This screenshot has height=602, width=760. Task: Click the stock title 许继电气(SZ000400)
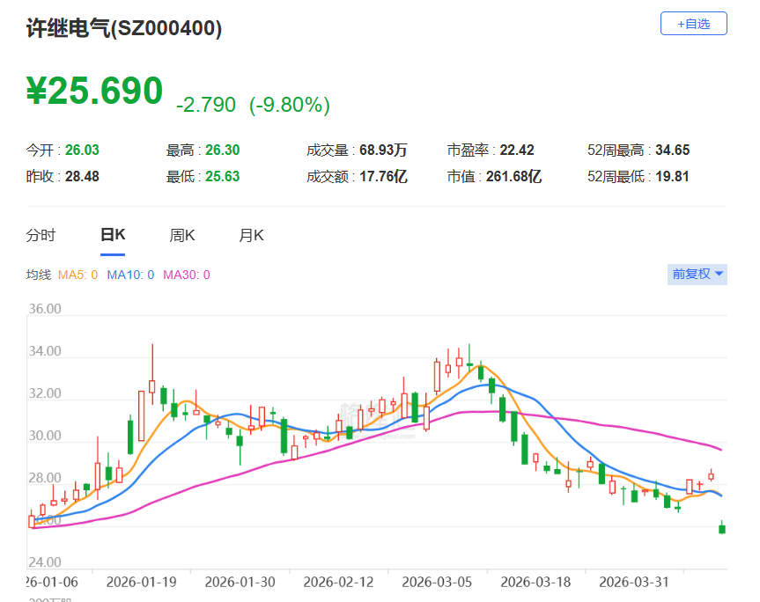[x=124, y=28]
